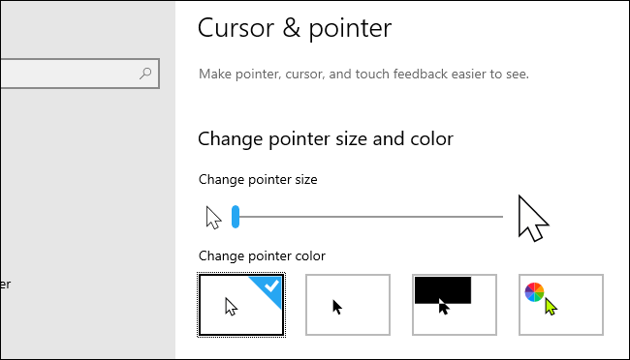
Task: Click the lime green arrow icon
Action: coord(551,307)
